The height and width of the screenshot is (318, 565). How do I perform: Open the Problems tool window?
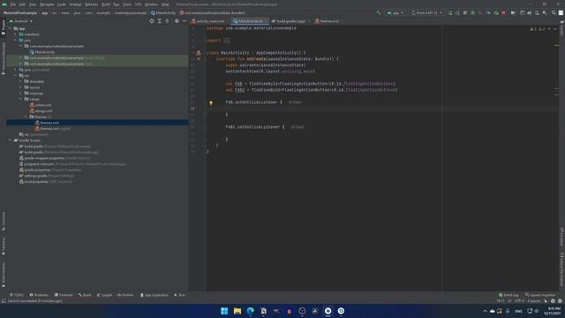tap(39, 295)
